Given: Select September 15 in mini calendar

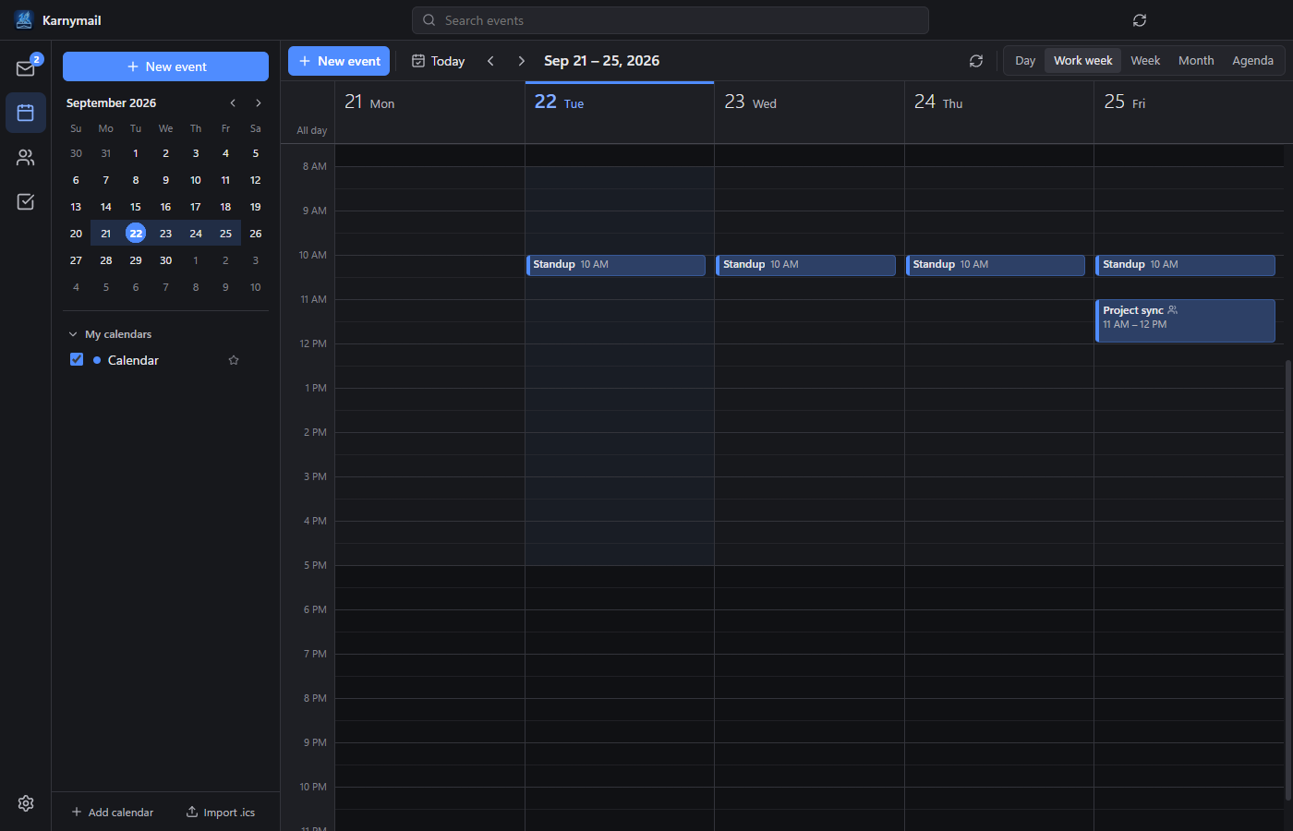Looking at the screenshot, I should [x=136, y=207].
